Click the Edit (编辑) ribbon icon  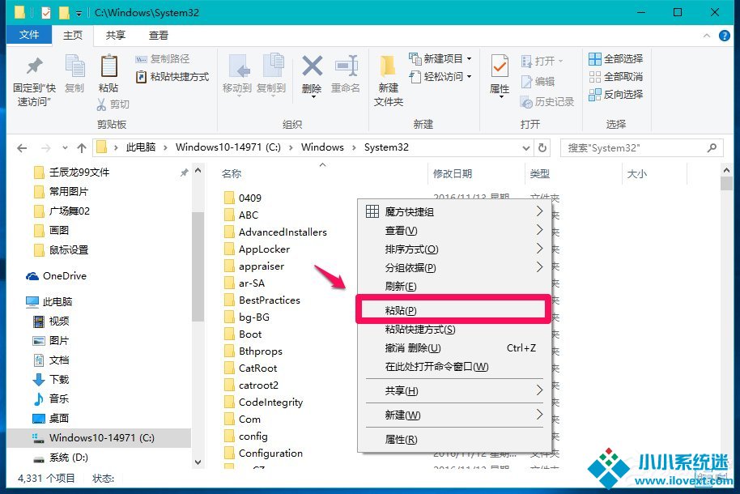tap(527, 82)
